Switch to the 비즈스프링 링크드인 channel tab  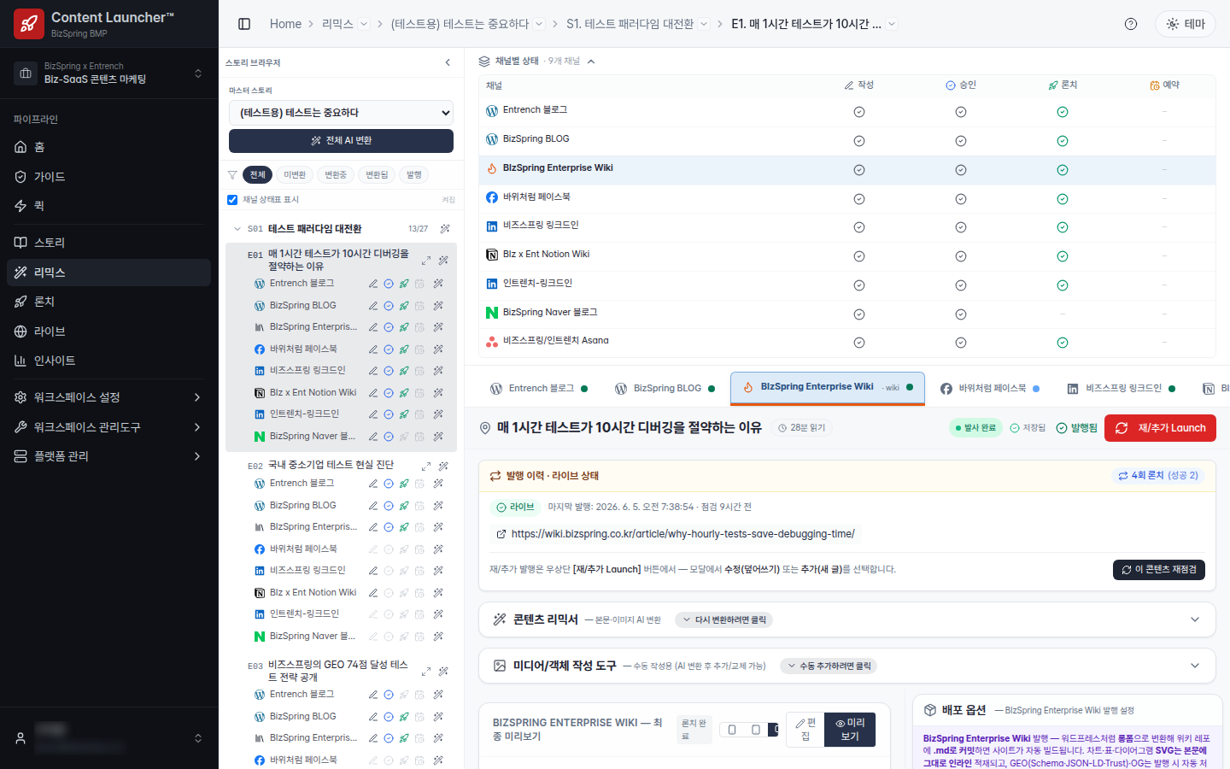pos(1121,389)
